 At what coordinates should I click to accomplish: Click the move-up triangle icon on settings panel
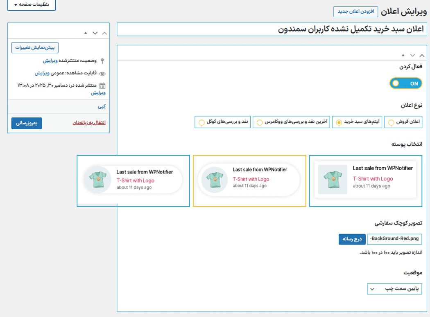coord(403,55)
